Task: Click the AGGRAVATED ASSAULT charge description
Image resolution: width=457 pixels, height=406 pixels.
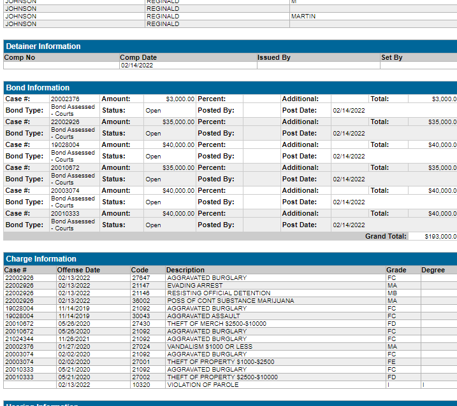Action: [203, 316]
